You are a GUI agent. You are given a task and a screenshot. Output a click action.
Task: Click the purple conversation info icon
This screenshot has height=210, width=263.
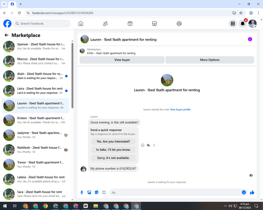[250, 39]
